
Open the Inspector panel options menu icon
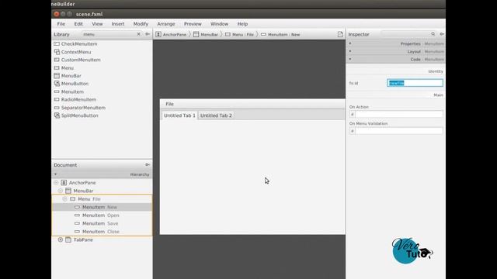442,34
